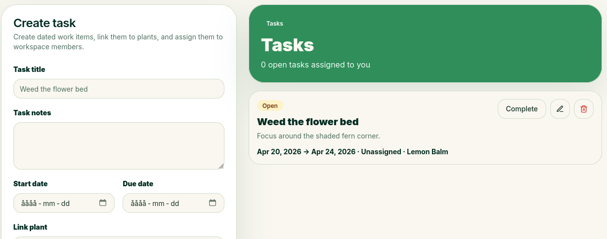Click the Start date field
The image size is (607, 239).
pos(64,203)
